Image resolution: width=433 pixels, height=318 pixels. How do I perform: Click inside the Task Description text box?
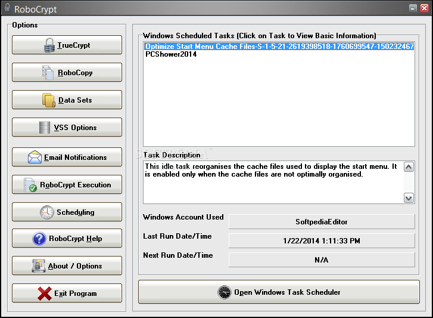point(273,183)
